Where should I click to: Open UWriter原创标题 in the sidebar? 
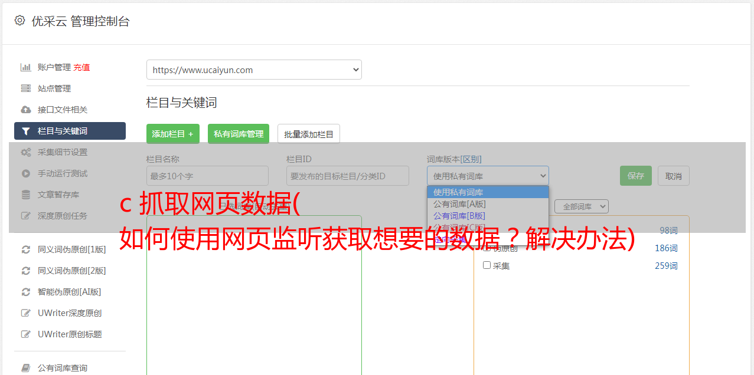[x=70, y=334]
